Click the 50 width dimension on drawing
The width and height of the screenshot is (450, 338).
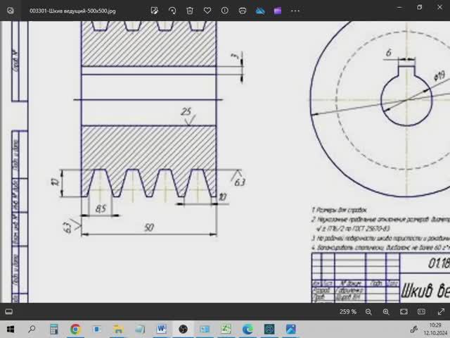[x=149, y=228]
